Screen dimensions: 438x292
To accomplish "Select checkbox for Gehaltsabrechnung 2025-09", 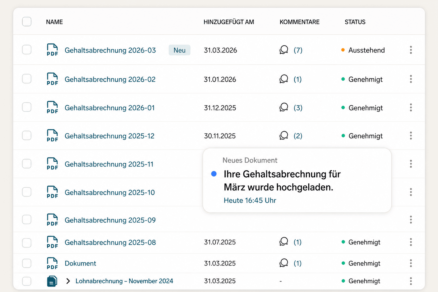I will 27,220.
